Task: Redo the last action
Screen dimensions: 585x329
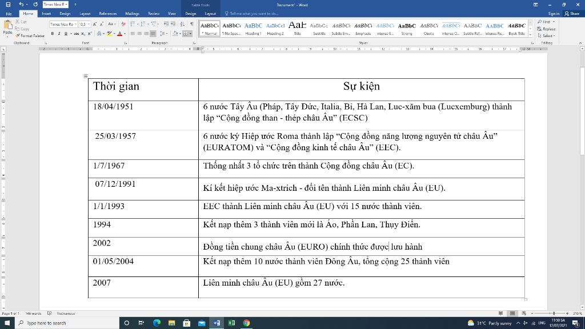Action: [35, 5]
